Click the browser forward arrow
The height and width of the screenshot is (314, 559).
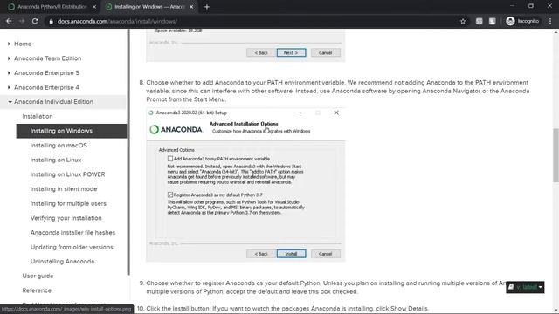(22, 21)
